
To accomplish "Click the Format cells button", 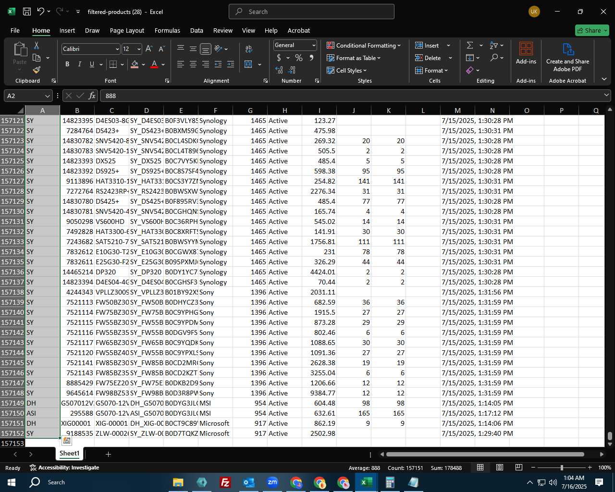I will click(x=431, y=70).
